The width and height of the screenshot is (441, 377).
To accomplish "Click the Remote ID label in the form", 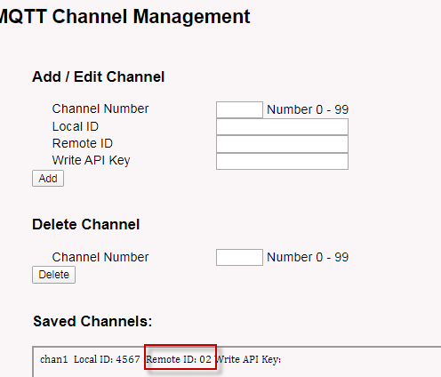I will tap(83, 143).
